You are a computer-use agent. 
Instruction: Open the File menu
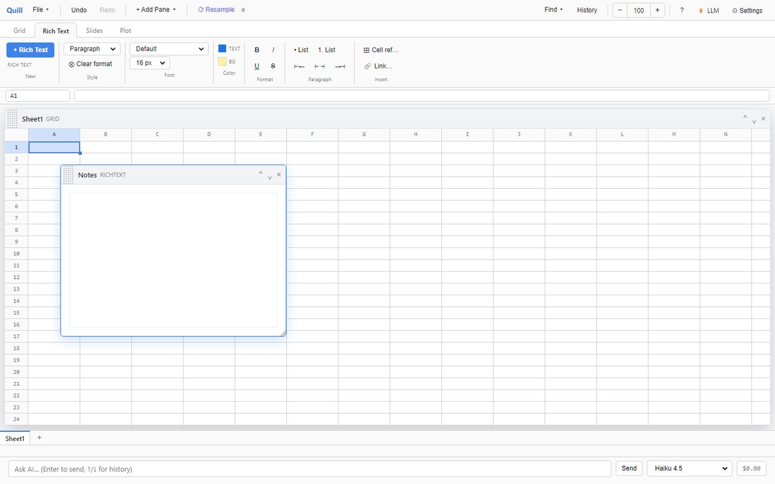41,10
